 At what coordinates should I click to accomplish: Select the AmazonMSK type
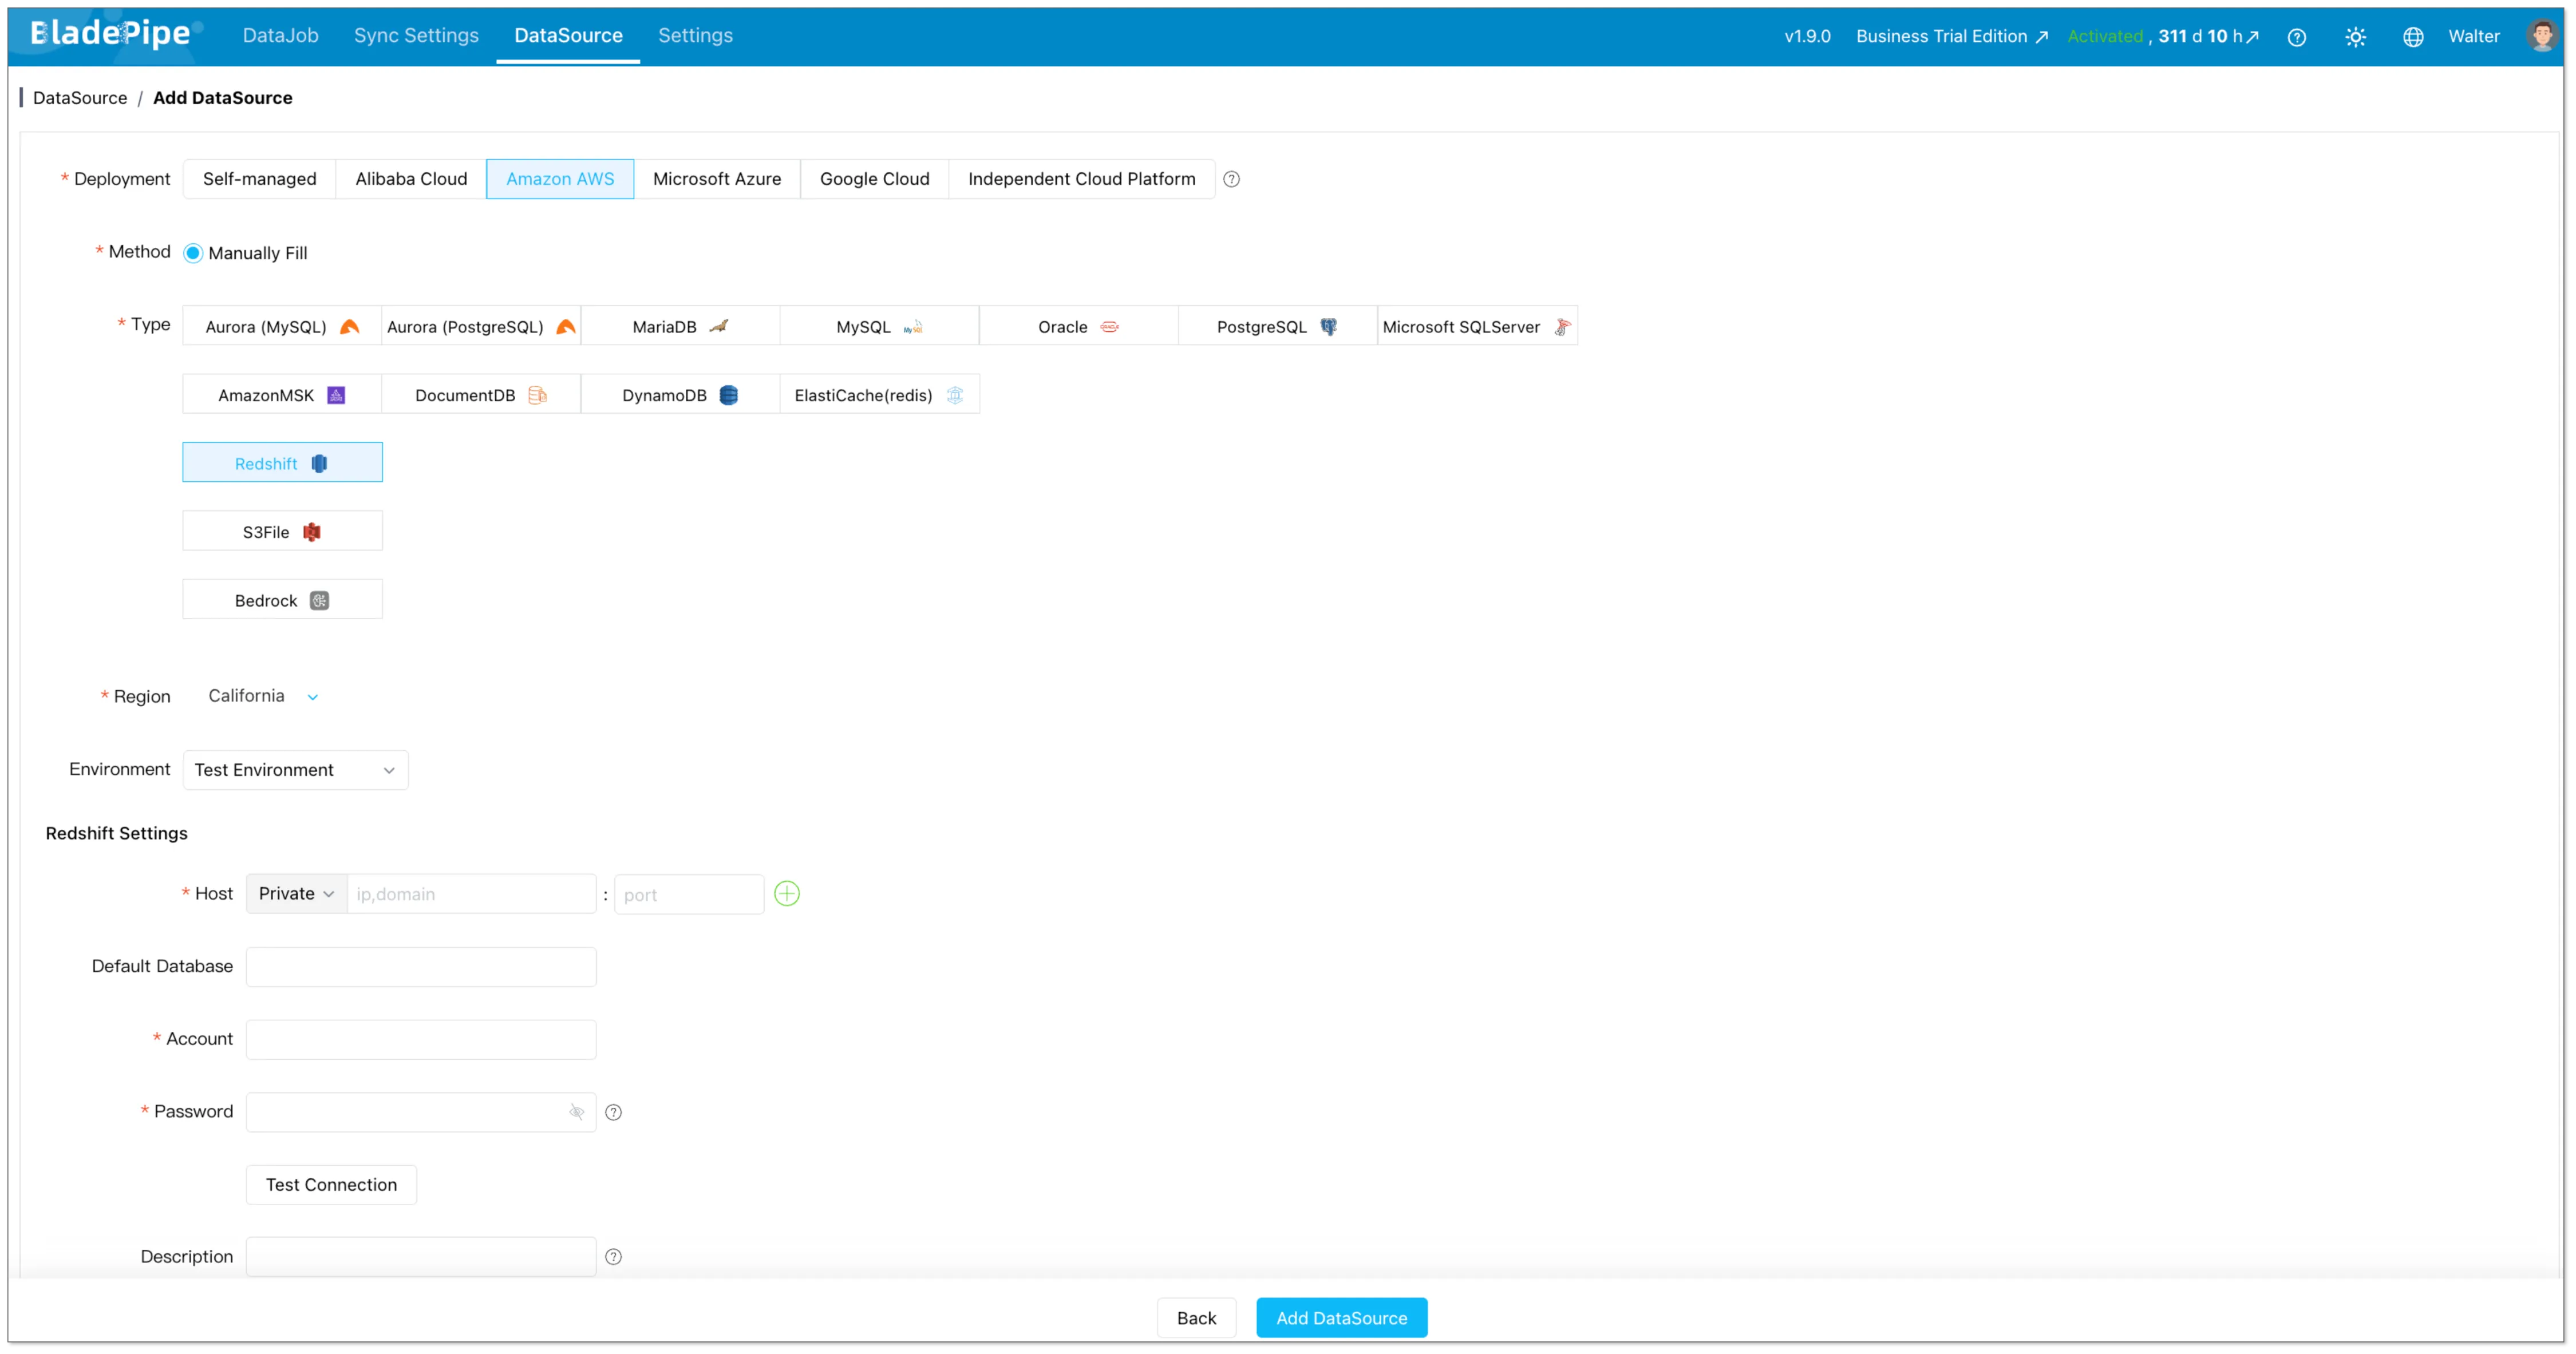282,395
